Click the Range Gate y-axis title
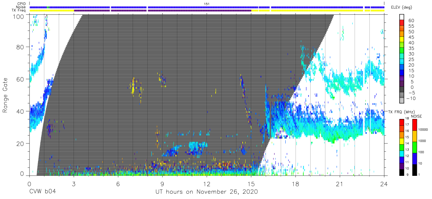 coord(5,95)
